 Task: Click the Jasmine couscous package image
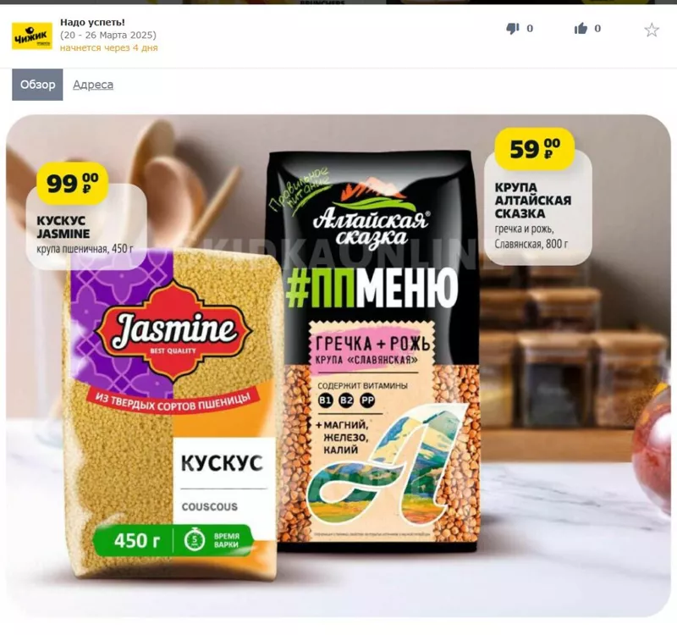tap(173, 412)
